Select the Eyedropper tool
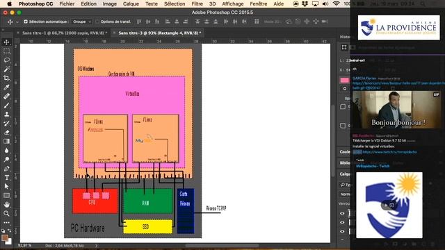 pos(6,87)
